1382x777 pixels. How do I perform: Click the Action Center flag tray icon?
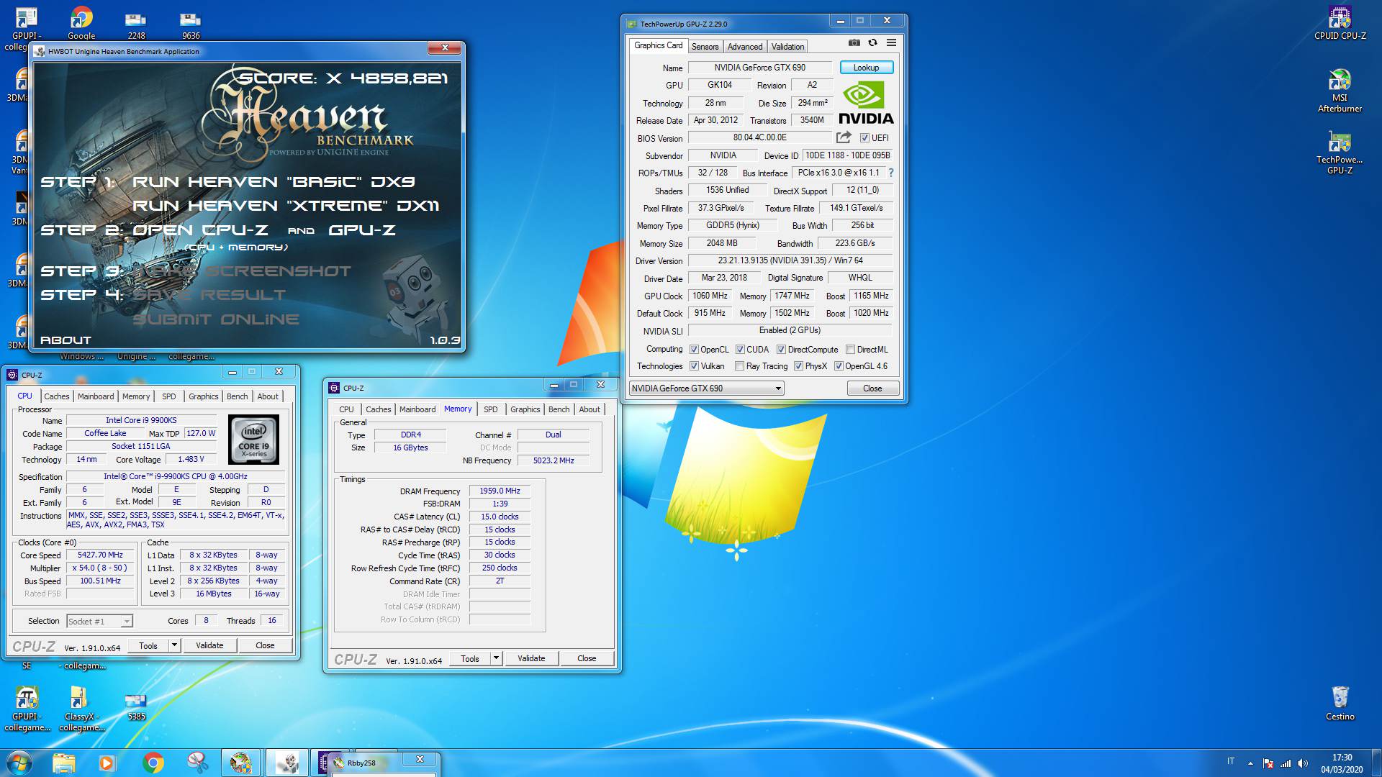1268,763
